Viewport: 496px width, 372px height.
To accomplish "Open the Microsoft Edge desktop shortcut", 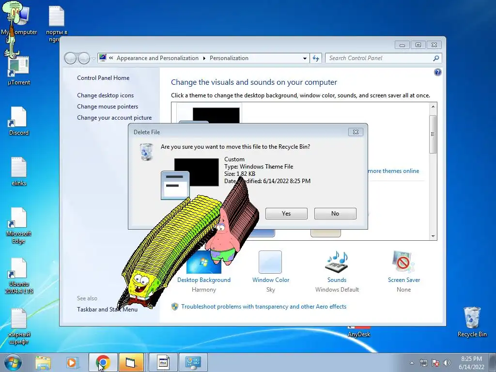I will pyautogui.click(x=19, y=226).
